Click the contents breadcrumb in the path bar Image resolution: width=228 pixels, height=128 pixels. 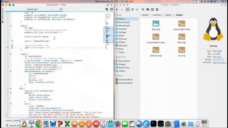[x=157, y=15]
